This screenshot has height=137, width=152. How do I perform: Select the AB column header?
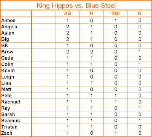[x=67, y=14]
